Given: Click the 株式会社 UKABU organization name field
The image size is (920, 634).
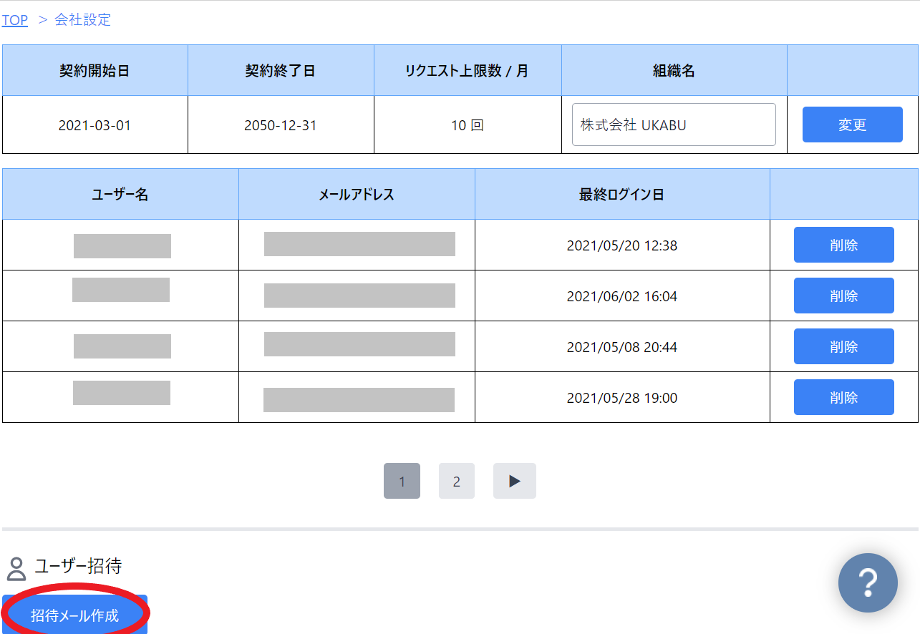Looking at the screenshot, I should 673,124.
